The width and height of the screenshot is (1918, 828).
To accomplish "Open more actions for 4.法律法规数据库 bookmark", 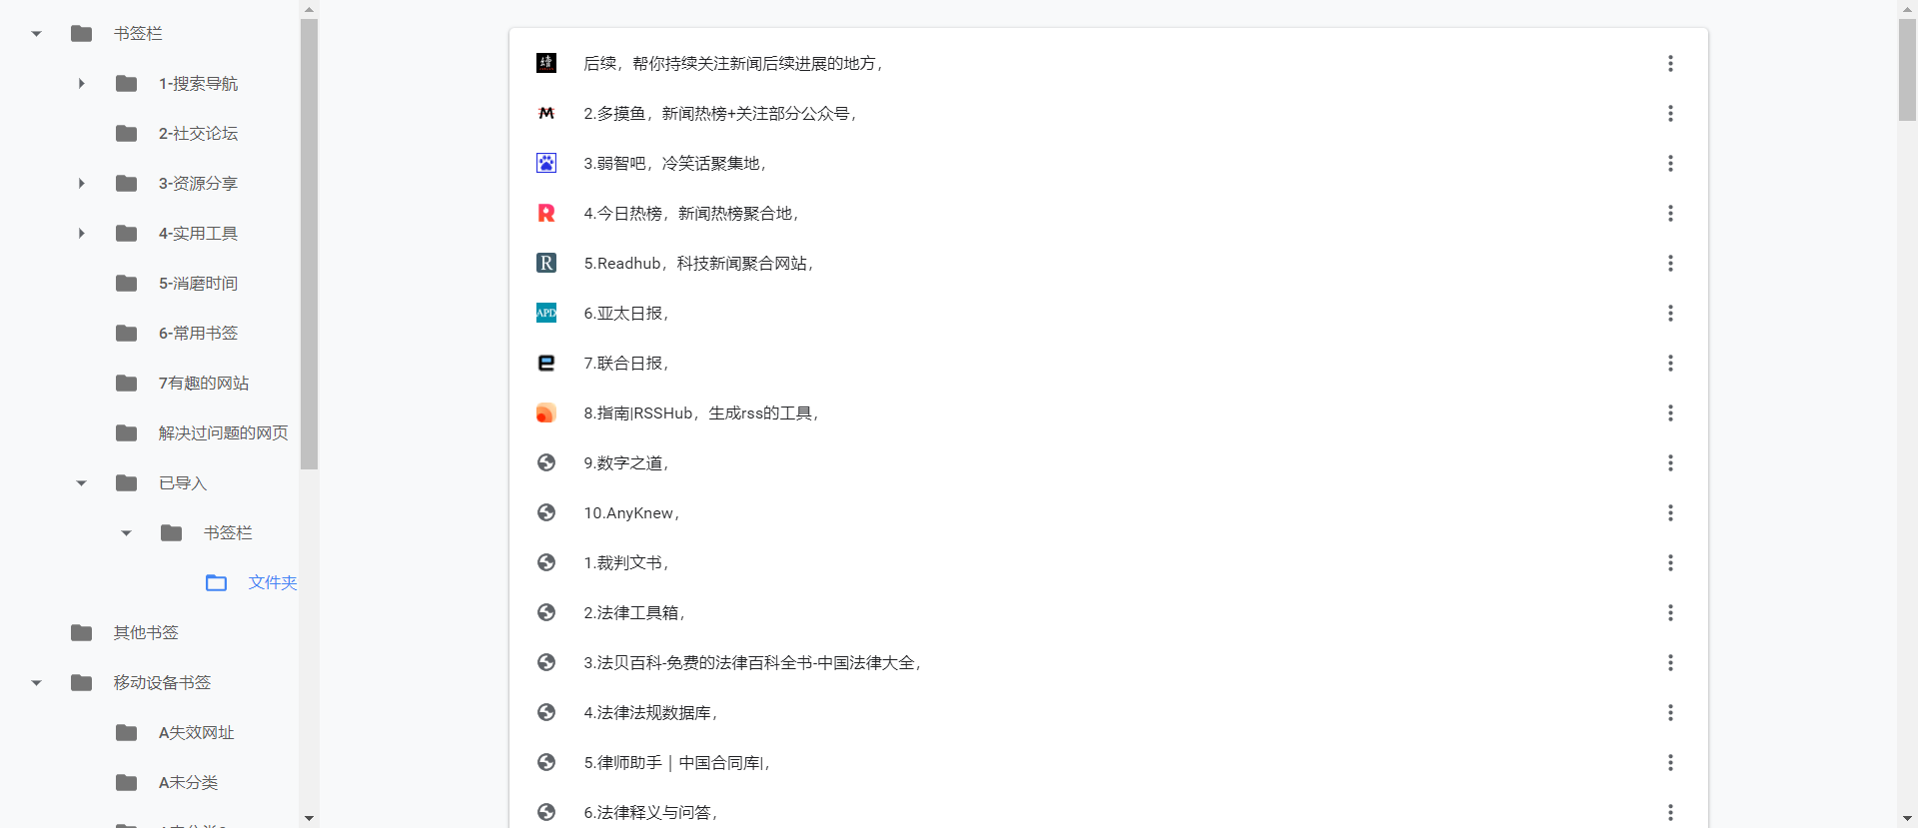I will click(x=1670, y=712).
